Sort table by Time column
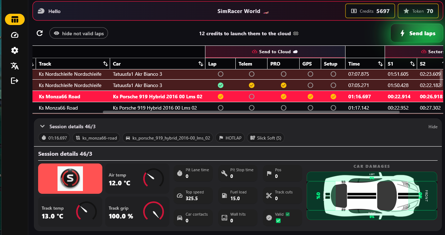Image resolution: width=445 pixels, height=235 pixels. click(x=380, y=64)
